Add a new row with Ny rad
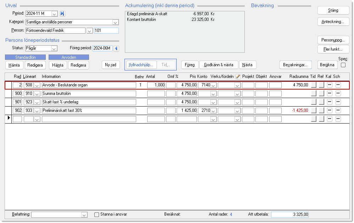This screenshot has width=354, height=223. click(x=111, y=65)
